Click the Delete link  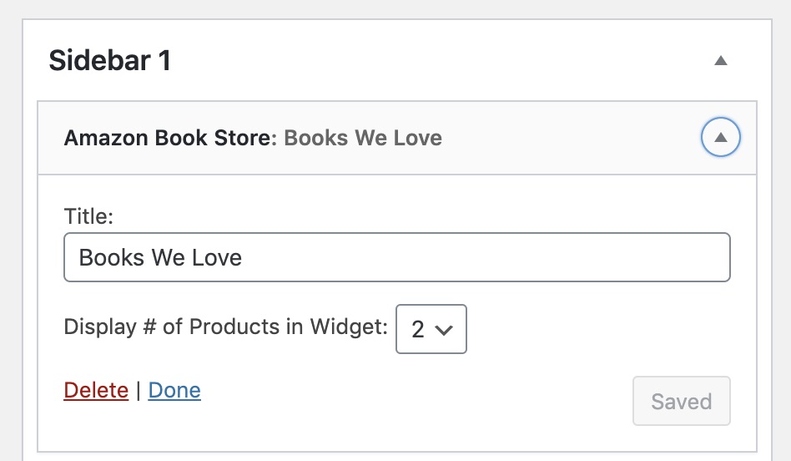click(x=96, y=390)
